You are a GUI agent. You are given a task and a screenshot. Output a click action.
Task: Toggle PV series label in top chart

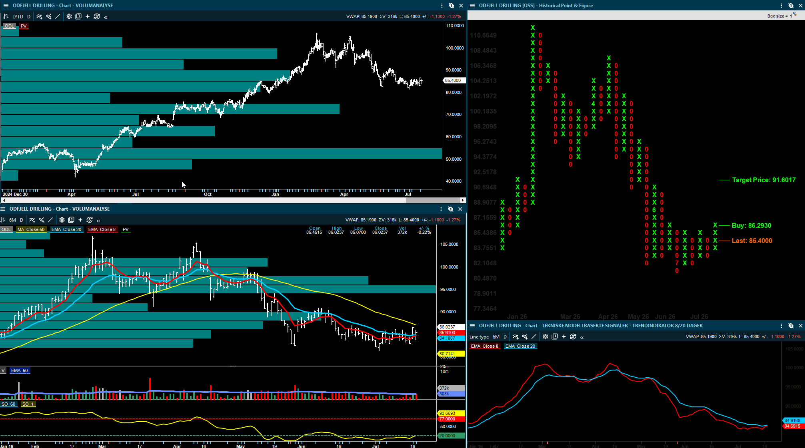(24, 26)
